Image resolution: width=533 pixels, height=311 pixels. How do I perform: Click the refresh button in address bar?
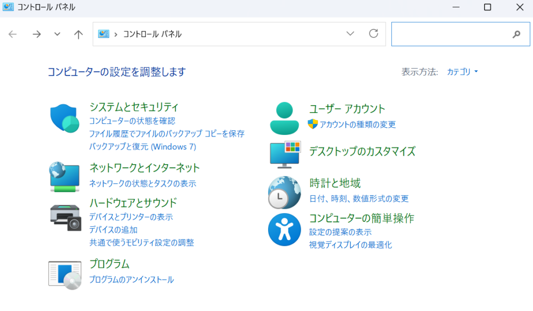coord(373,34)
